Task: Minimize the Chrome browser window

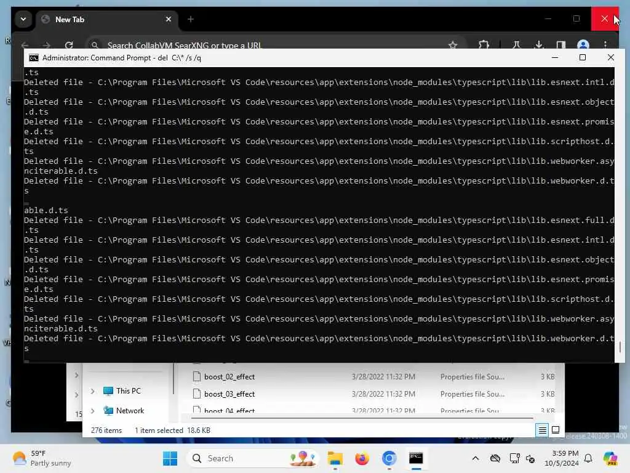Action: (x=548, y=18)
